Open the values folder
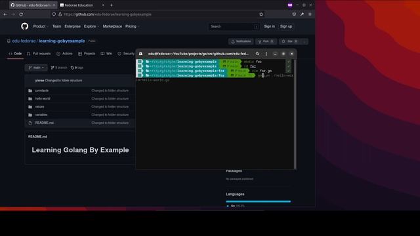Screen dimensions: 420x236 [x=39, y=107]
